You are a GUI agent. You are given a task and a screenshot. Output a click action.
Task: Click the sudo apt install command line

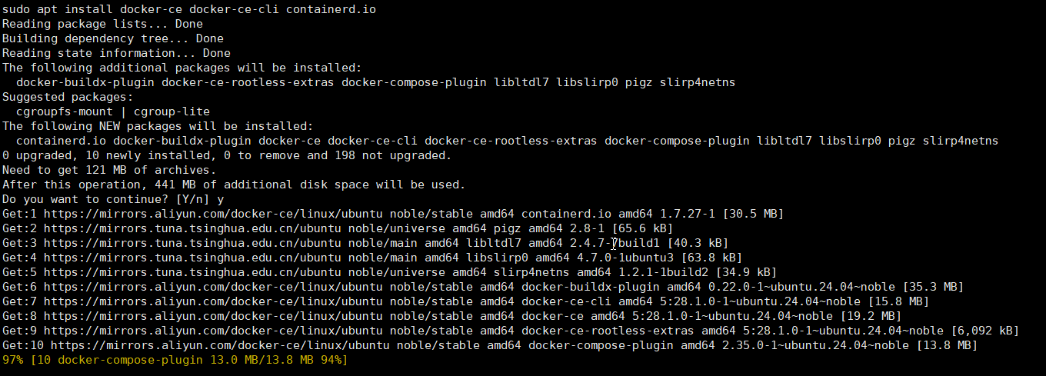(189, 9)
